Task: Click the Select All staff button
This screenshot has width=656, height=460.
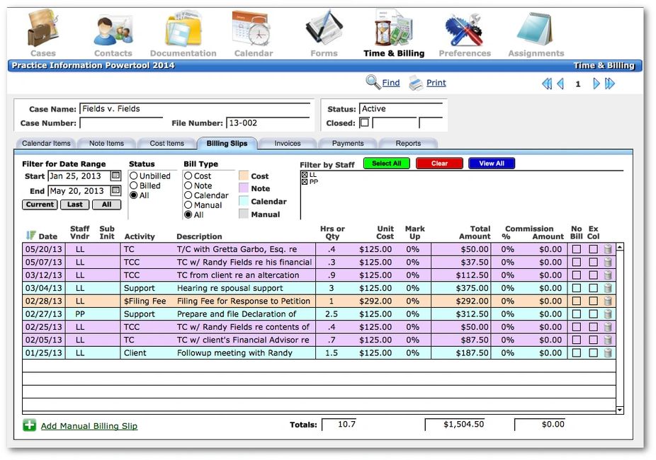Action: 386,163
